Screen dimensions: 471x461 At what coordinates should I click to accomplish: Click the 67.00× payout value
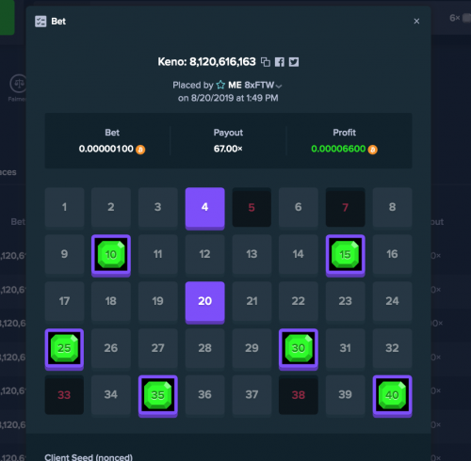(228, 149)
